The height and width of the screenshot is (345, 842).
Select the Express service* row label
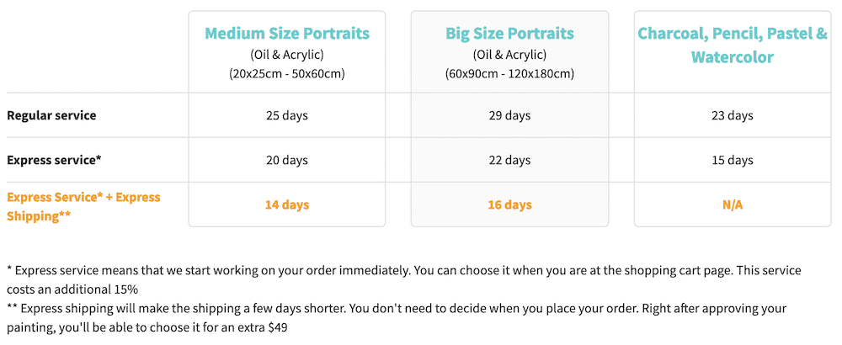tap(54, 160)
